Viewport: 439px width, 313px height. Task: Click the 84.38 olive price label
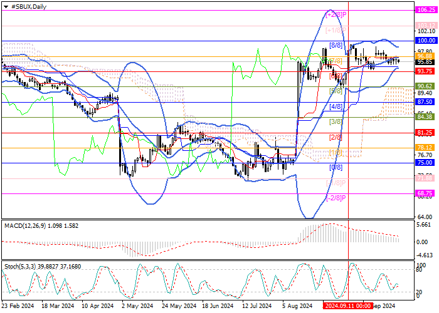click(x=425, y=117)
